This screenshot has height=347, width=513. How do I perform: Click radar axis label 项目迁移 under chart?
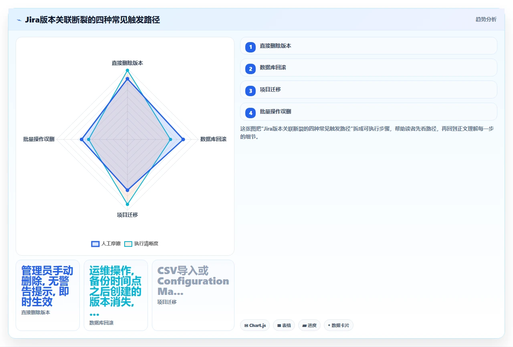point(127,215)
